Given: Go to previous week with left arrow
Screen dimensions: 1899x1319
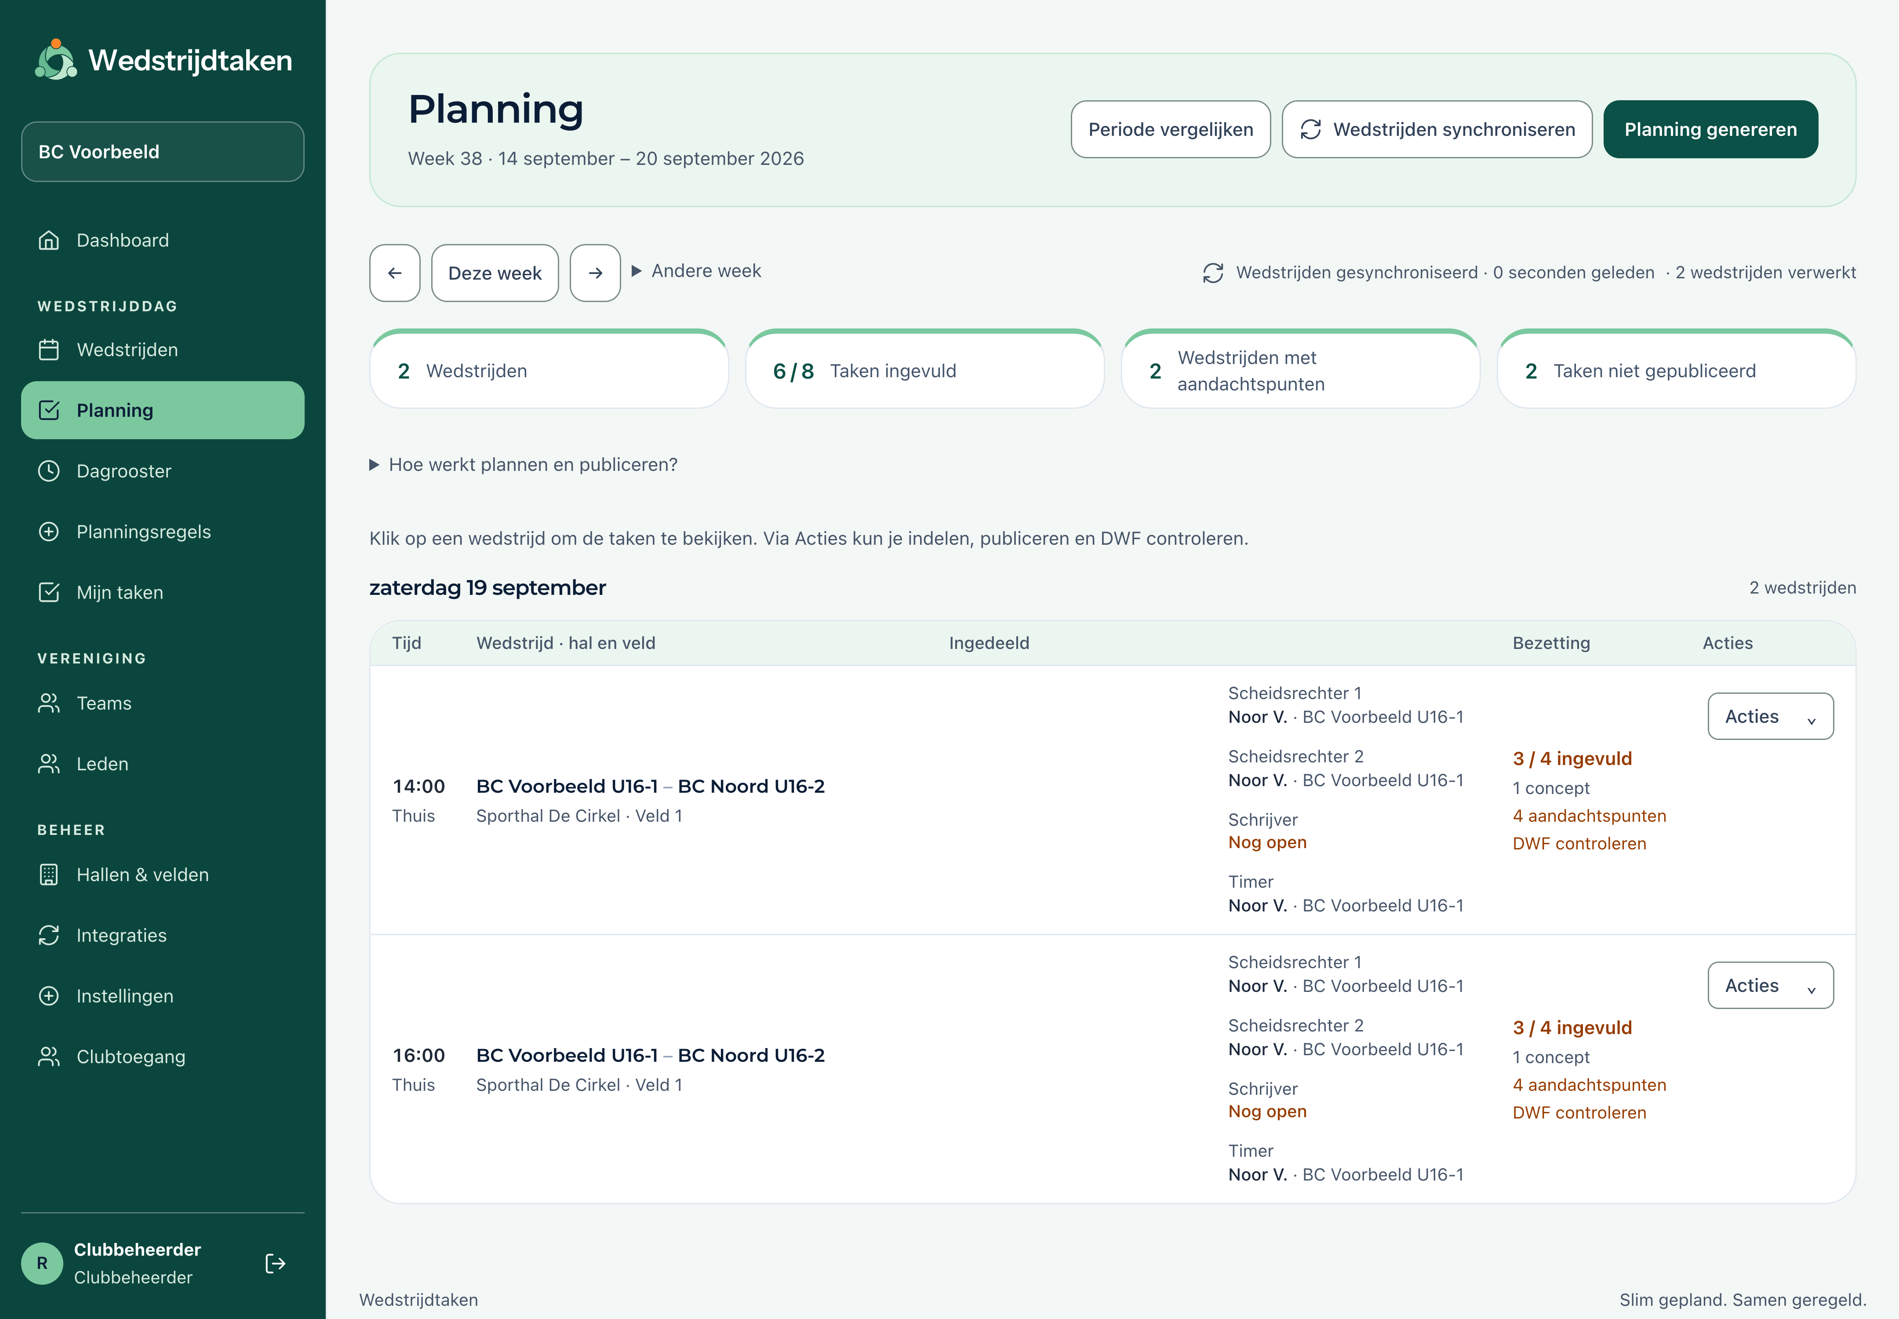Looking at the screenshot, I should tap(395, 273).
